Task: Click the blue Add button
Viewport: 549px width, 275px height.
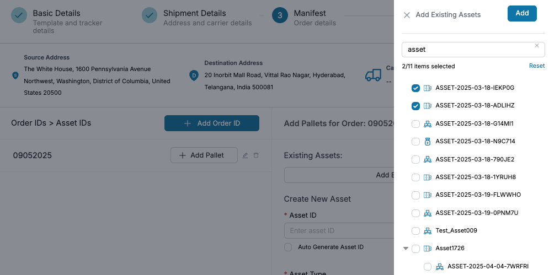Action: pos(522,13)
